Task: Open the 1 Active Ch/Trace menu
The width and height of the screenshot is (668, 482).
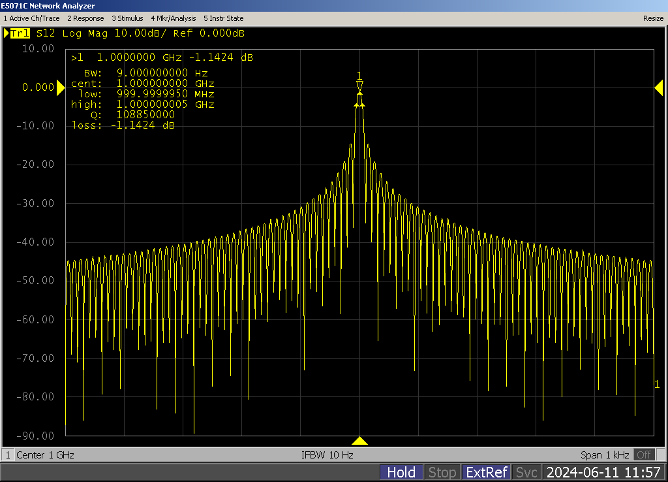Action: 31,18
